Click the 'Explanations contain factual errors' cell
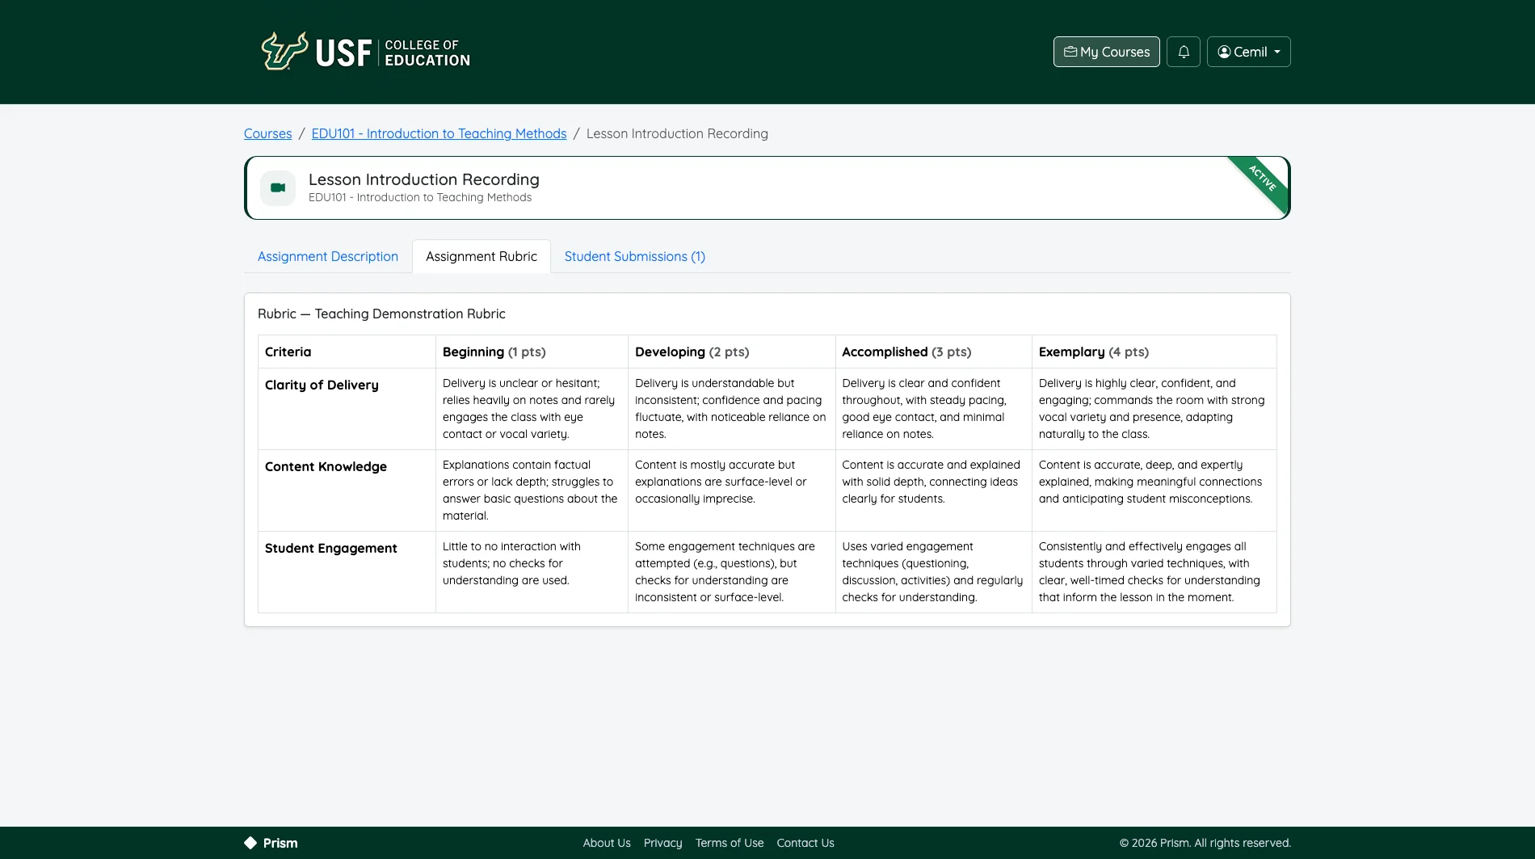 532,491
